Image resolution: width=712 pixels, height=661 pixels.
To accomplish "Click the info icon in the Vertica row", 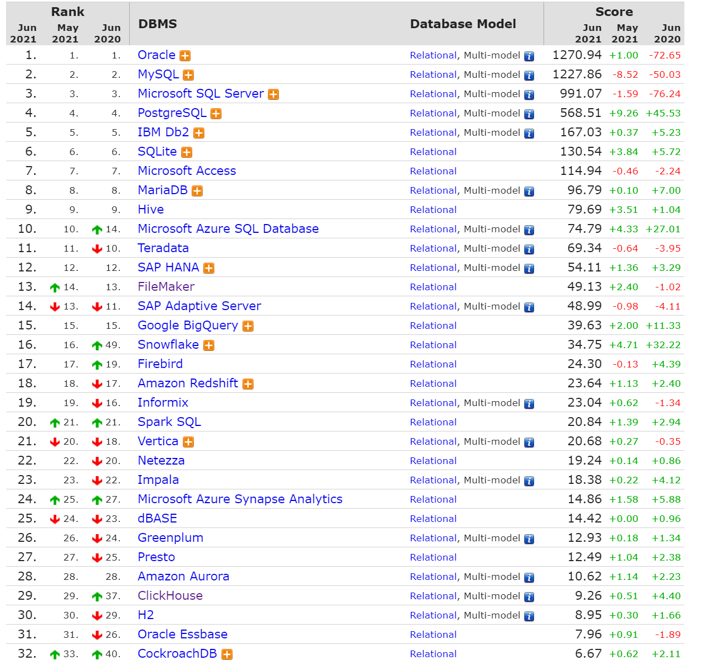I will [x=529, y=443].
